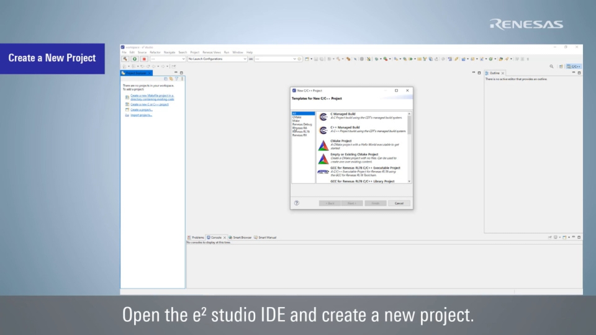Image resolution: width=596 pixels, height=335 pixels.
Task: Click Collapse All icon in Project Explorer
Action: click(166, 79)
